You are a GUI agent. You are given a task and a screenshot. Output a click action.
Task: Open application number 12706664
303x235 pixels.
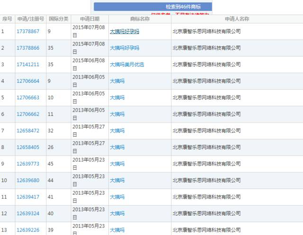point(28,81)
